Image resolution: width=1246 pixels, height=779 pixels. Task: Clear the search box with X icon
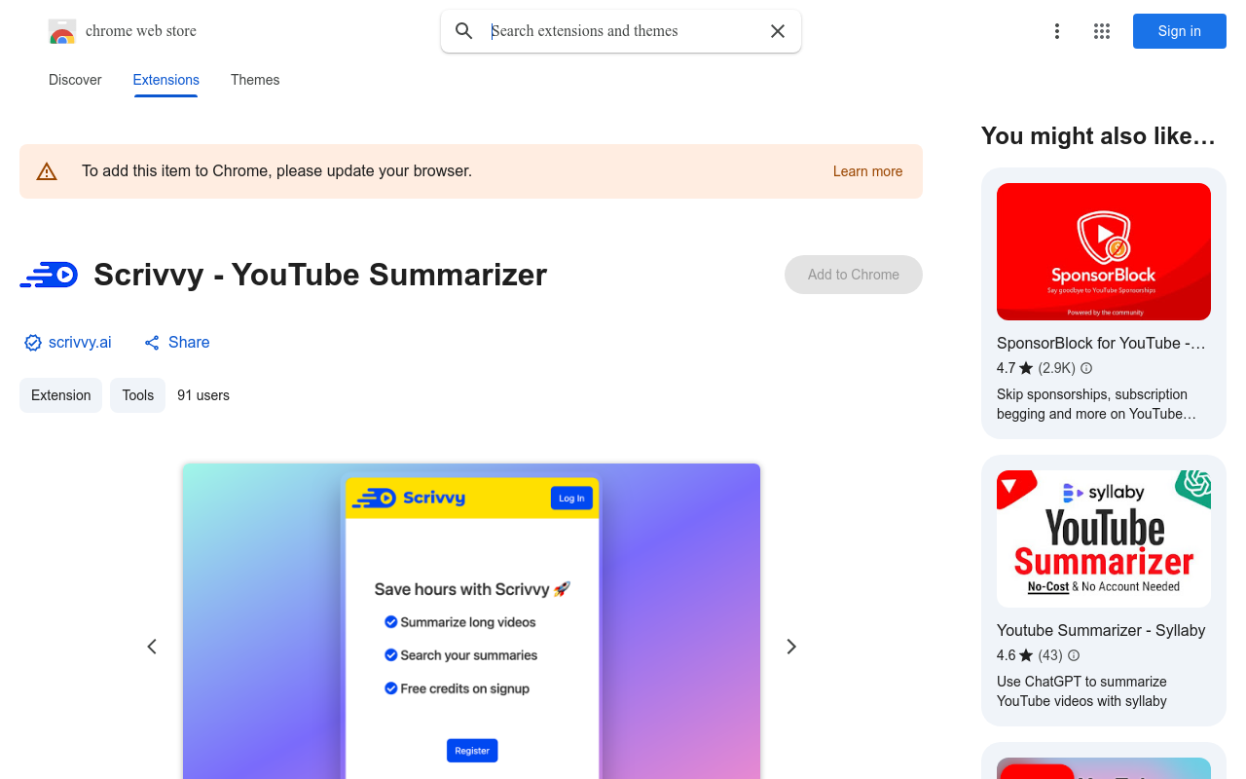(778, 31)
